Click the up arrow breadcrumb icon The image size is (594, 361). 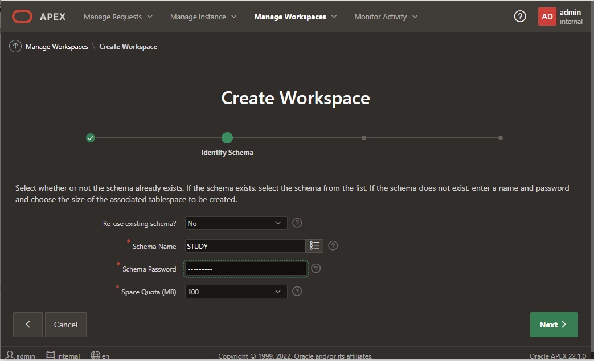(15, 47)
